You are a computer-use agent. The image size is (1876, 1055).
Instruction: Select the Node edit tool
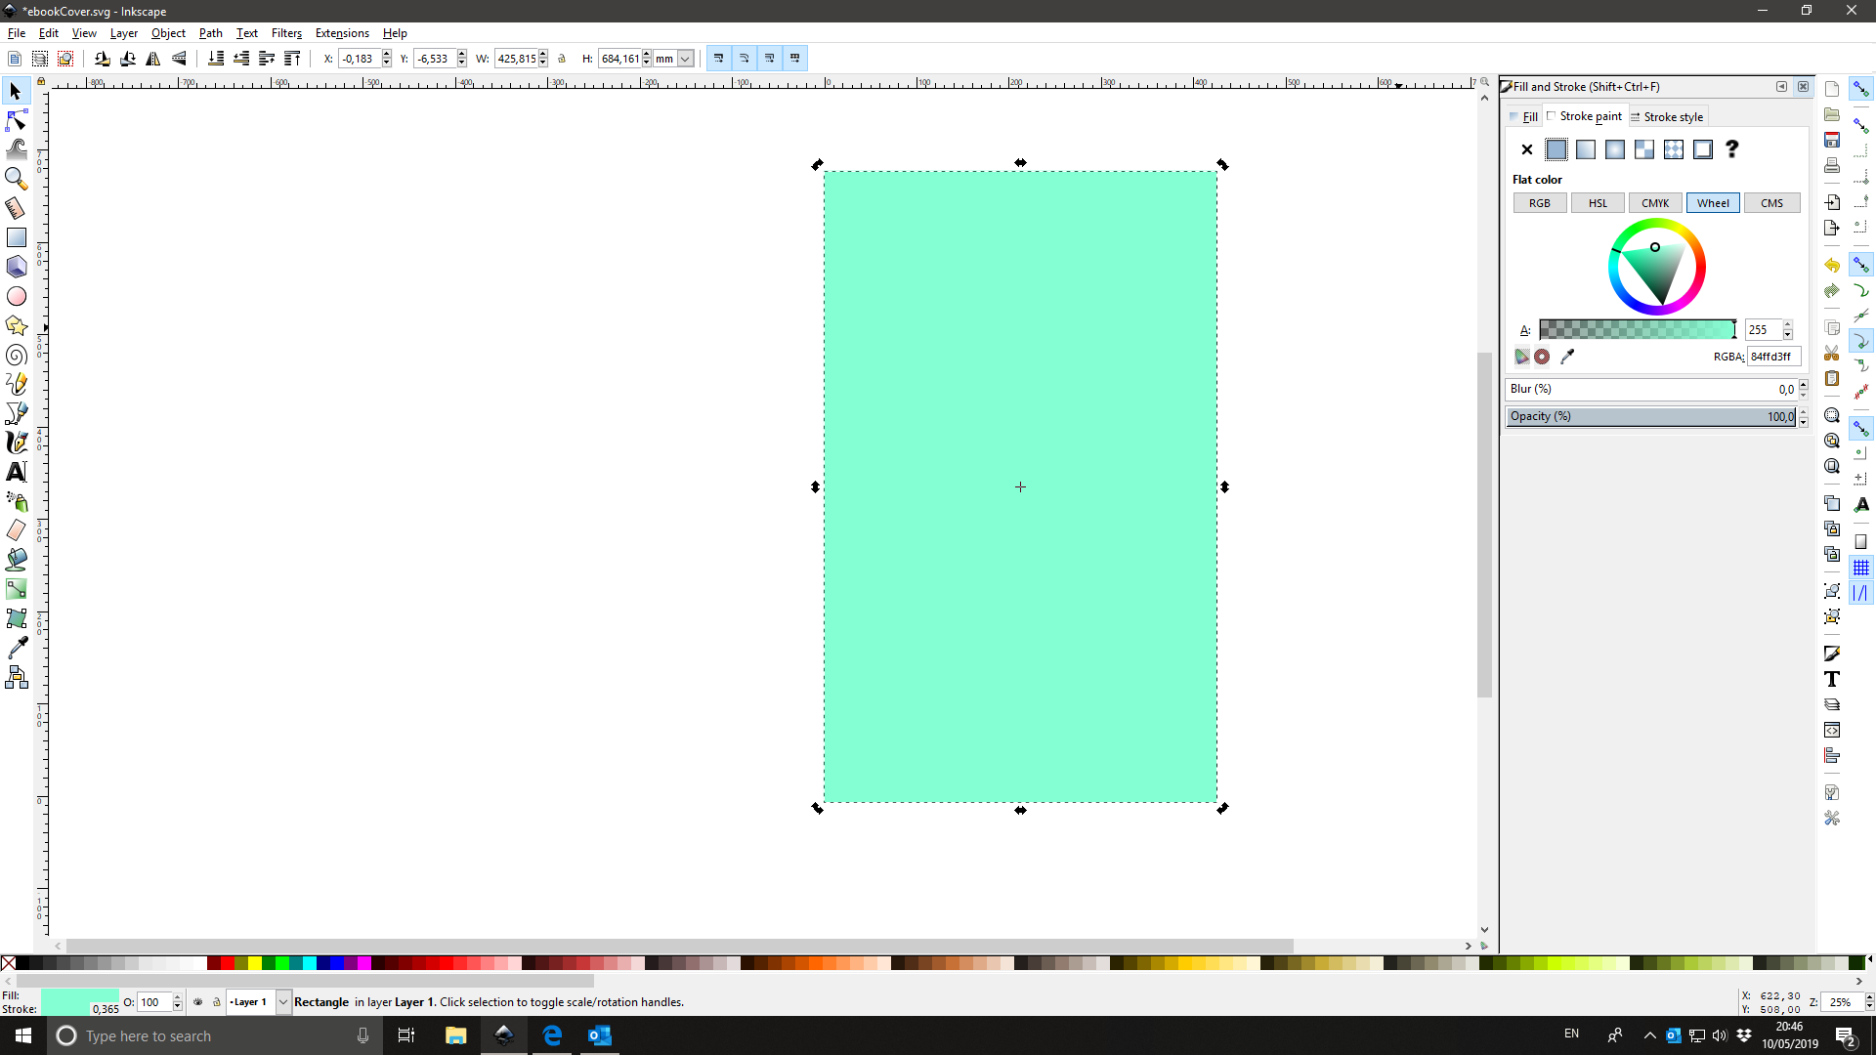tap(16, 120)
